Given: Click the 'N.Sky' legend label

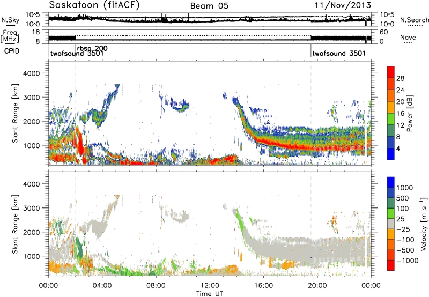Looking at the screenshot, I should coord(10,20).
